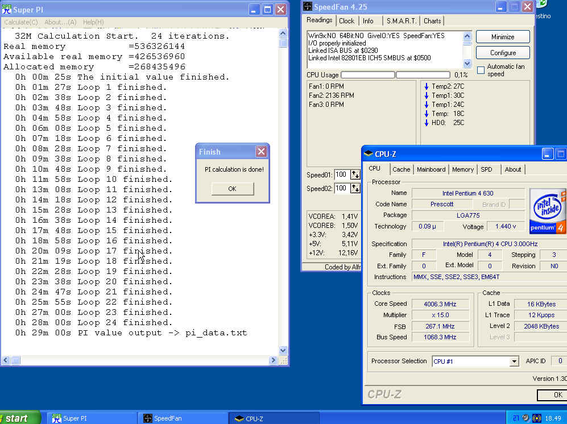This screenshot has width=567, height=424.
Task: Click the Temp2 27C down-arrow indicator
Action: 427,86
